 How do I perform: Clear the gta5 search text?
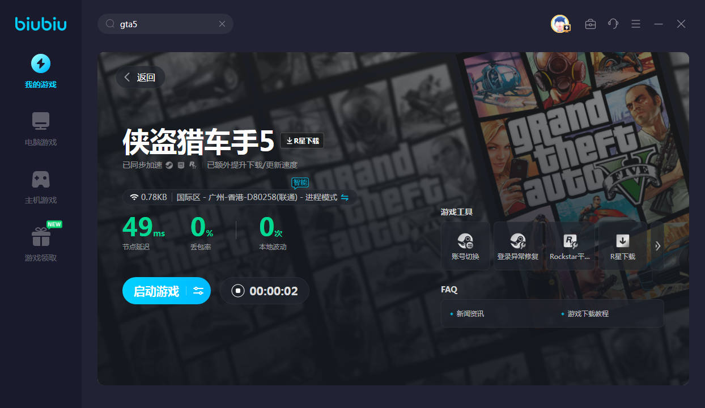(x=222, y=24)
